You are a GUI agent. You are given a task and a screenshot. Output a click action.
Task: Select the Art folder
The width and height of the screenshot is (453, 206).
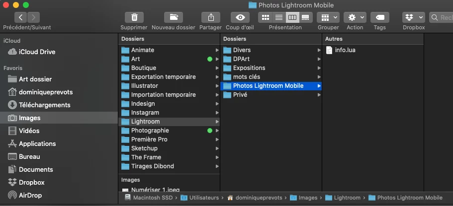pyautogui.click(x=169, y=59)
